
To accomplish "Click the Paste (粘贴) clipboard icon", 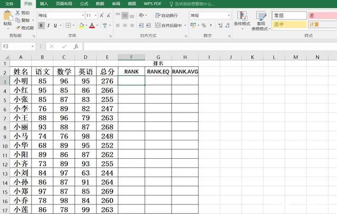I will pyautogui.click(x=8, y=16).
